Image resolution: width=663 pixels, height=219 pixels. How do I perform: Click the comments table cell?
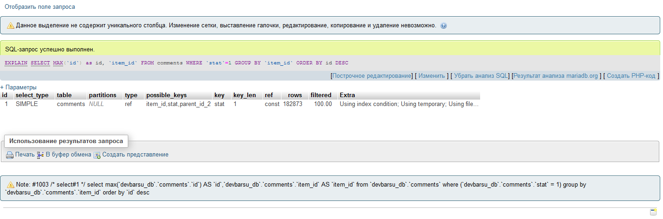coord(71,104)
